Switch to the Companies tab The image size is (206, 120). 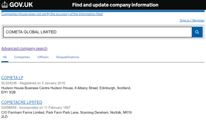22,57
